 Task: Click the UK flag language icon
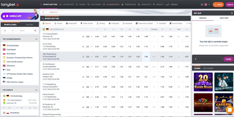click(206, 5)
